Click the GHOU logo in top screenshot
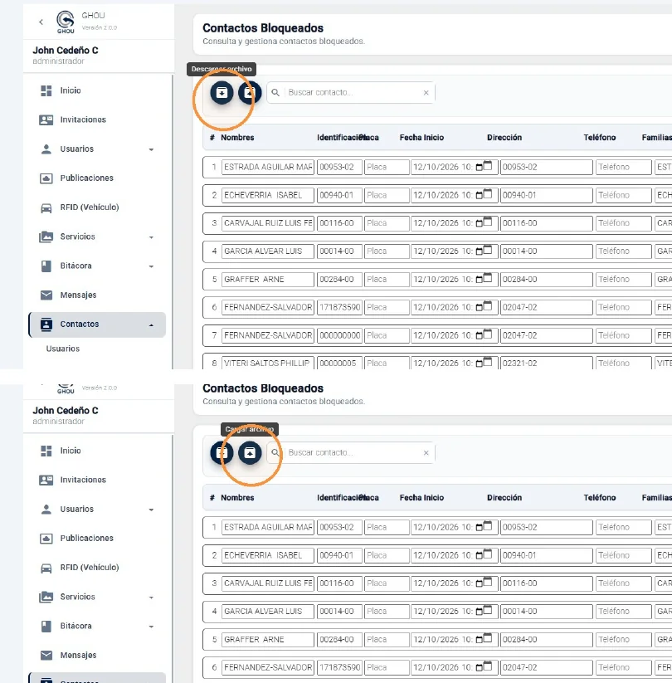 pyautogui.click(x=66, y=22)
